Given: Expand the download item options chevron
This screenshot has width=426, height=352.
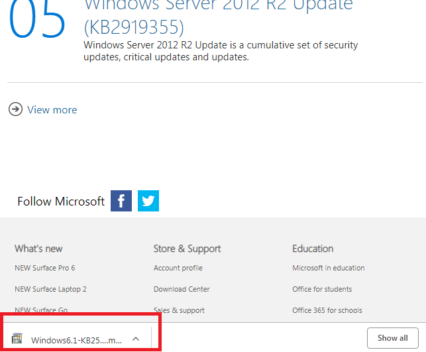Looking at the screenshot, I should coord(136,339).
